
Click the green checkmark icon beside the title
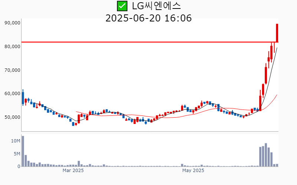pos(122,6)
